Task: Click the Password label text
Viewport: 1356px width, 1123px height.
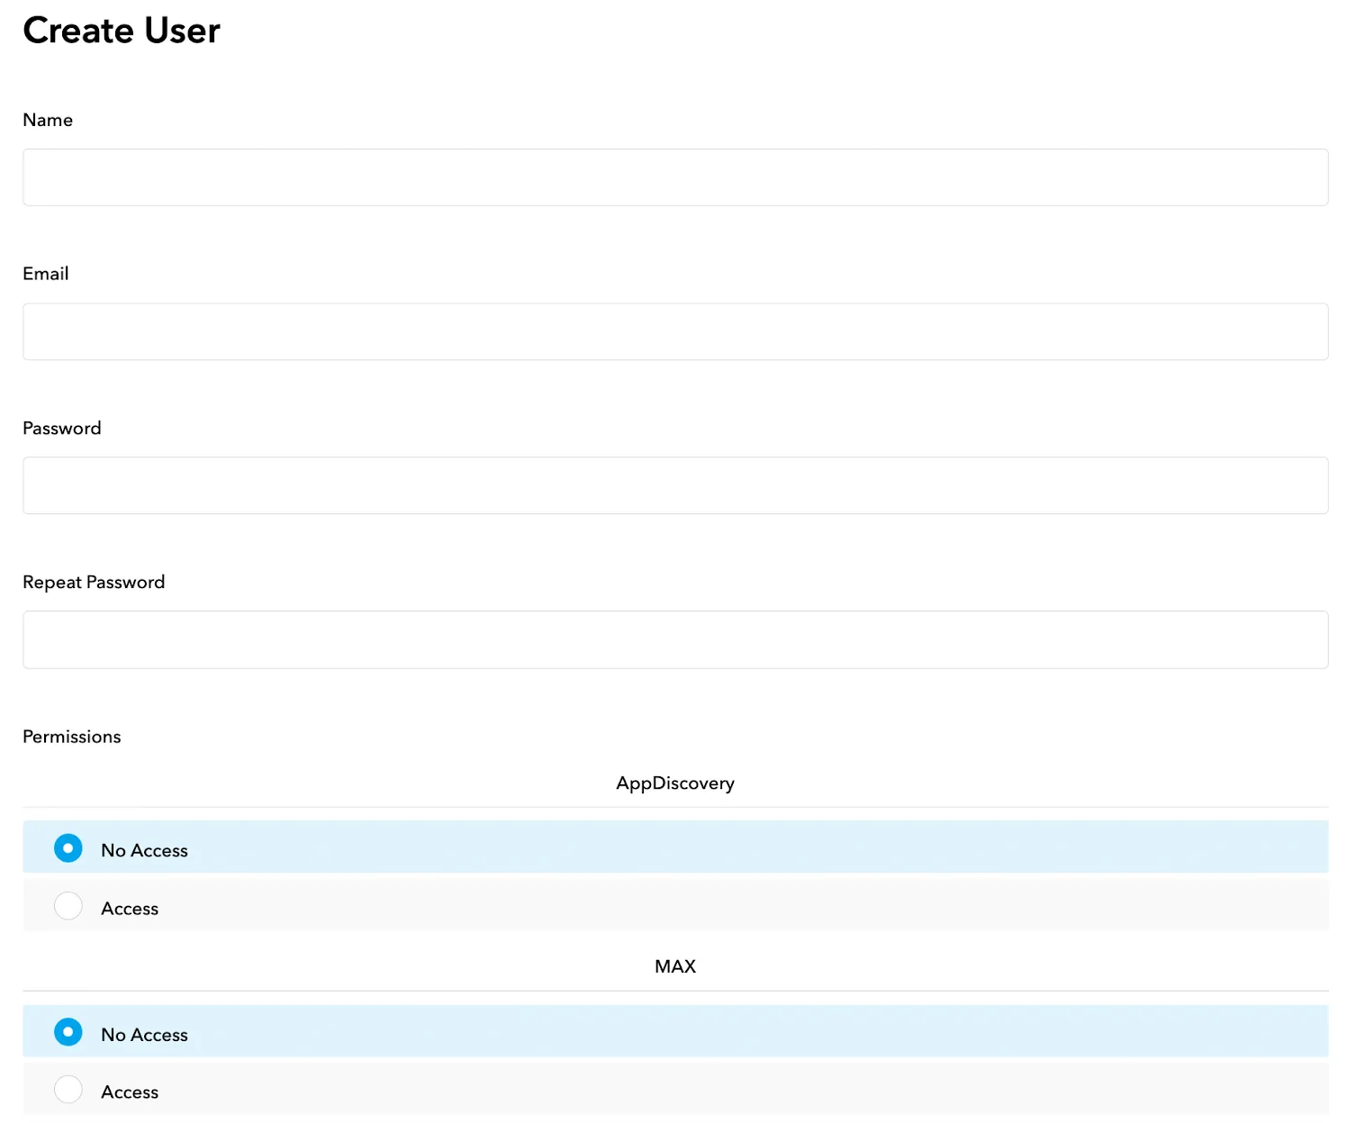Action: (x=62, y=429)
